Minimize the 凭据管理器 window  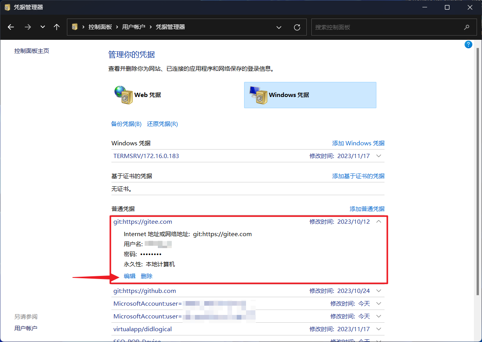tap(424, 7)
